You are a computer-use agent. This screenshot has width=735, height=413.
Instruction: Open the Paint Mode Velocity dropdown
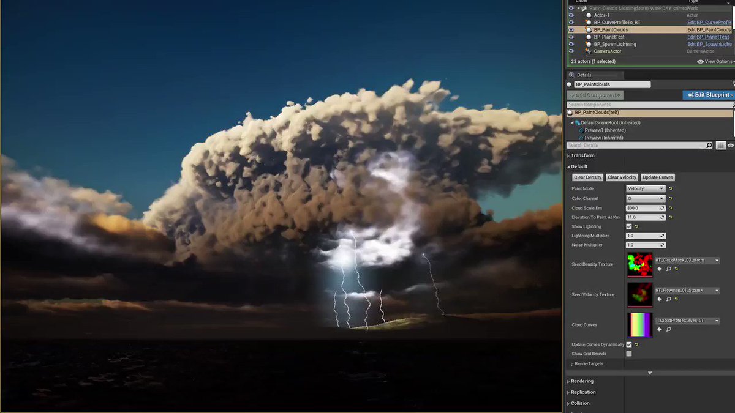pyautogui.click(x=646, y=189)
